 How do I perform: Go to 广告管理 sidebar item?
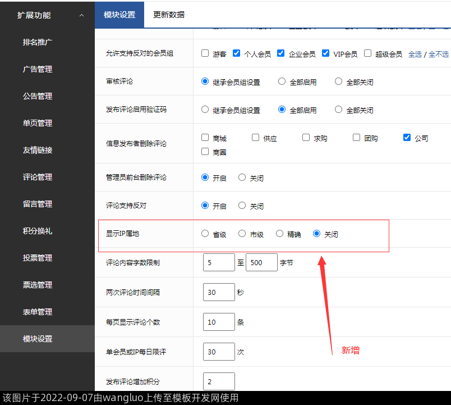pos(38,69)
